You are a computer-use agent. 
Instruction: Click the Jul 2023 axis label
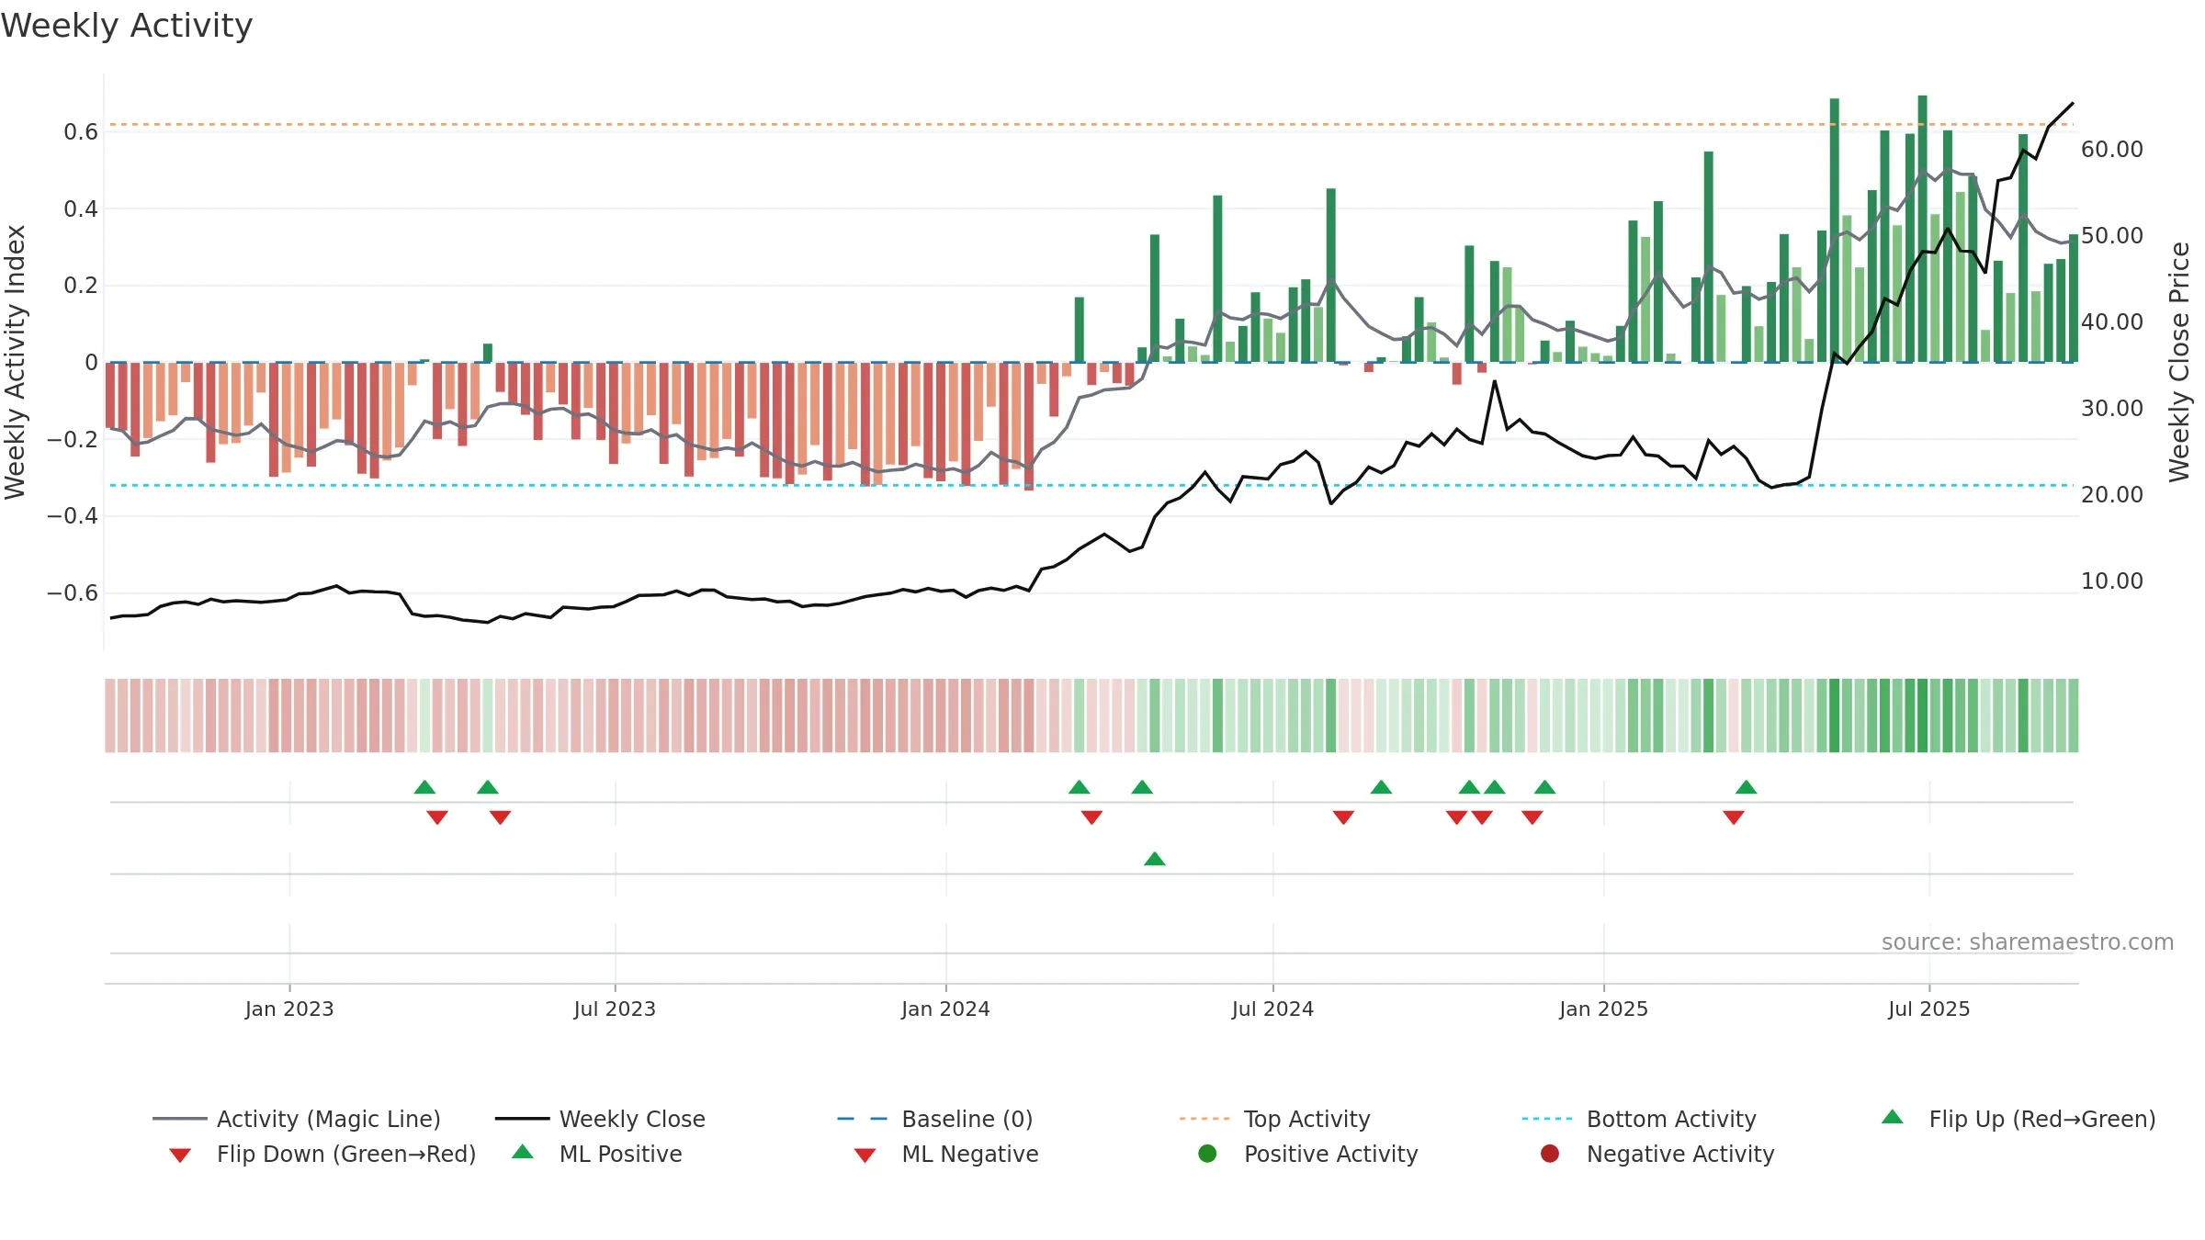coord(615,1009)
